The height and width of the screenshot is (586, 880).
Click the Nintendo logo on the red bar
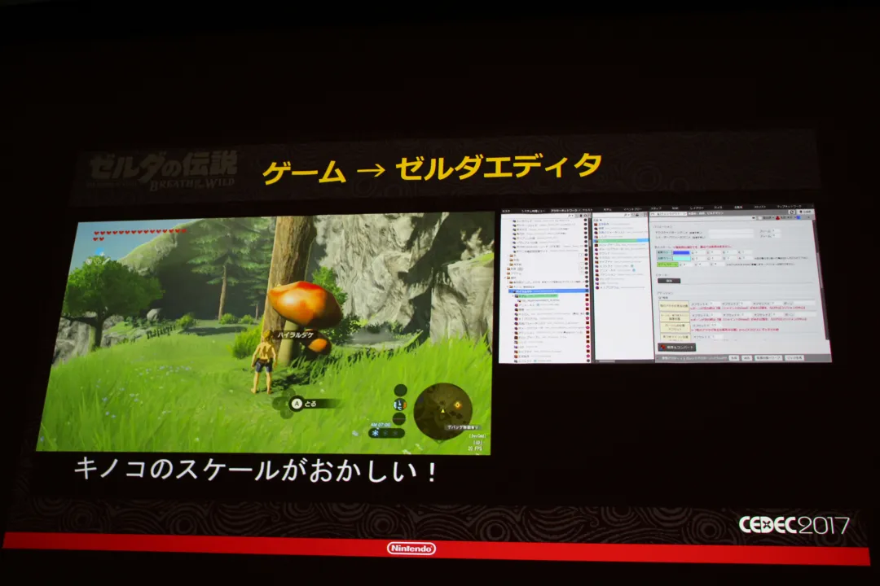click(x=411, y=548)
